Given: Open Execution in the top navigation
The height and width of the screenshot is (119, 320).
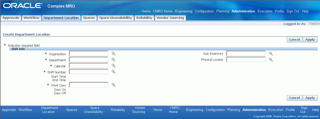Looking at the screenshot, I should 265,11.
